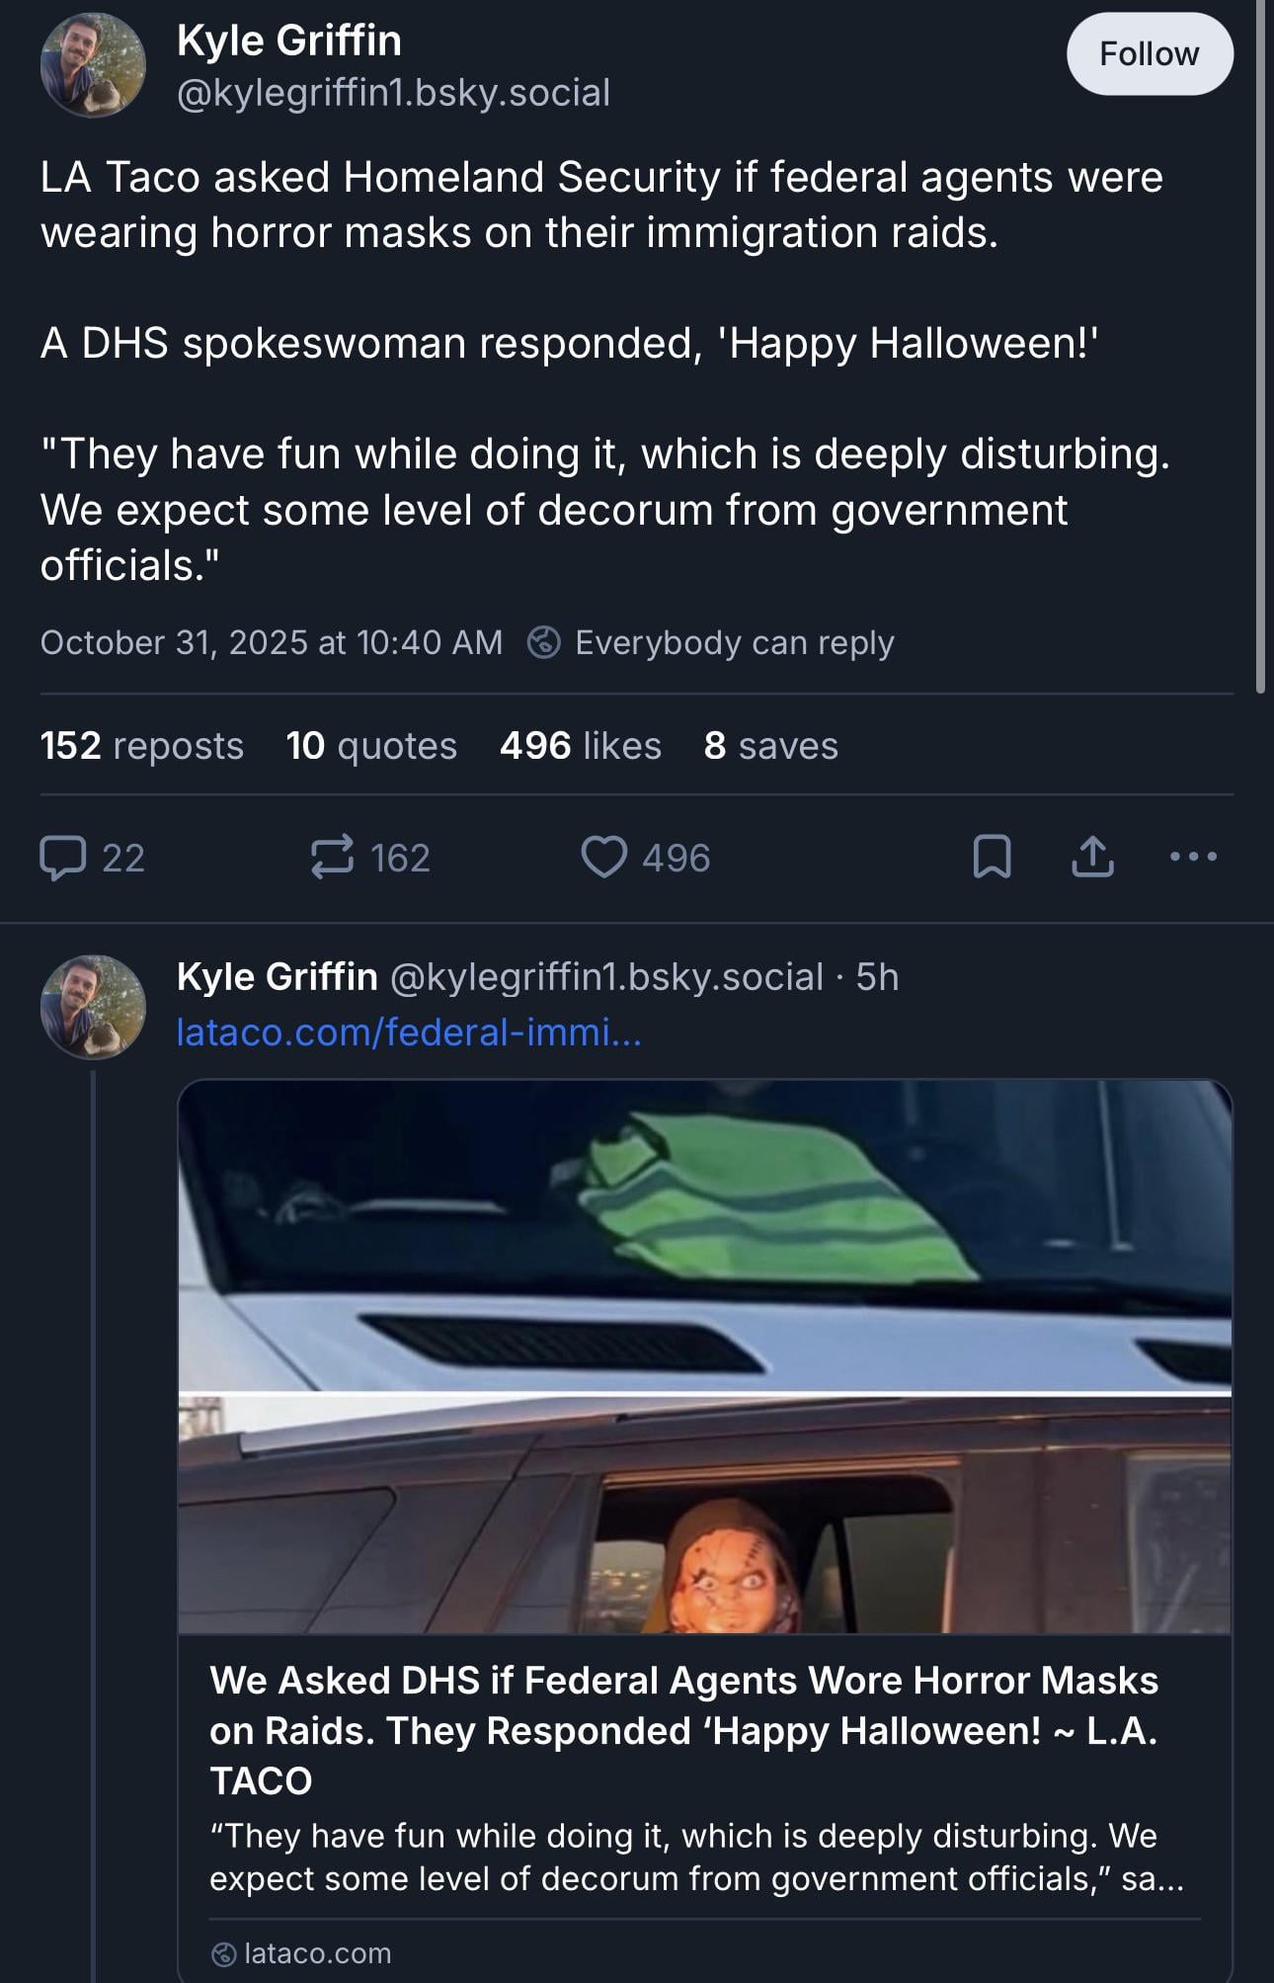Click the lataco.com domain footer label
1274x1983 pixels.
[316, 1953]
